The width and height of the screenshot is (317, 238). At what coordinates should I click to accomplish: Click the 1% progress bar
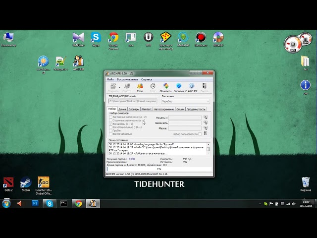click(x=159, y=169)
